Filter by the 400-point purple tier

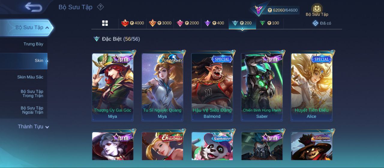(214, 23)
